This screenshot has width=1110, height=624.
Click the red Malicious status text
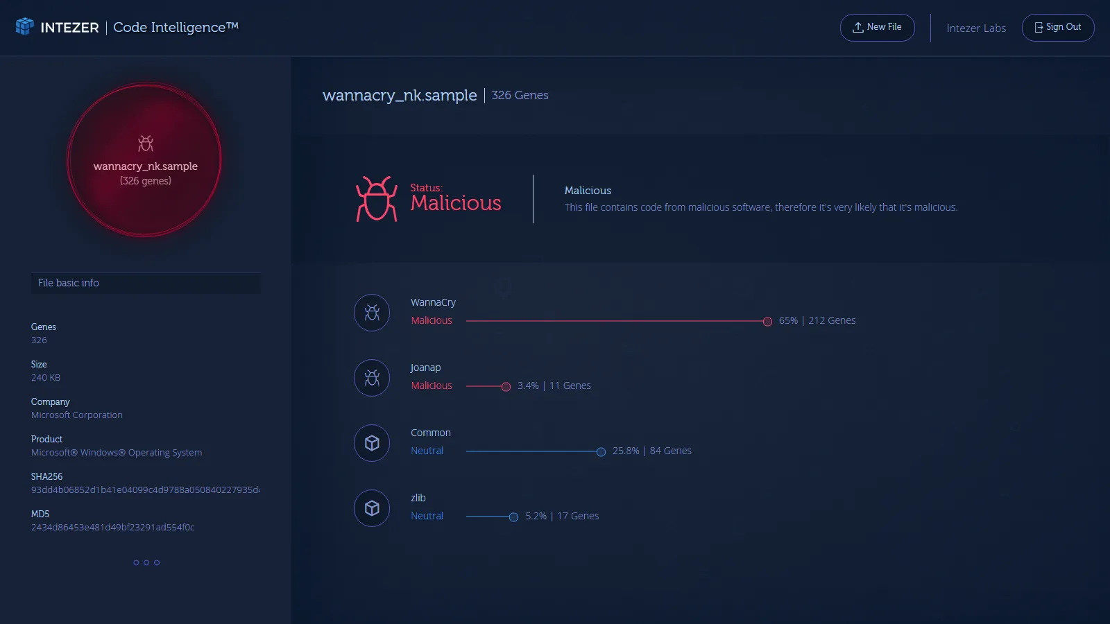click(456, 202)
